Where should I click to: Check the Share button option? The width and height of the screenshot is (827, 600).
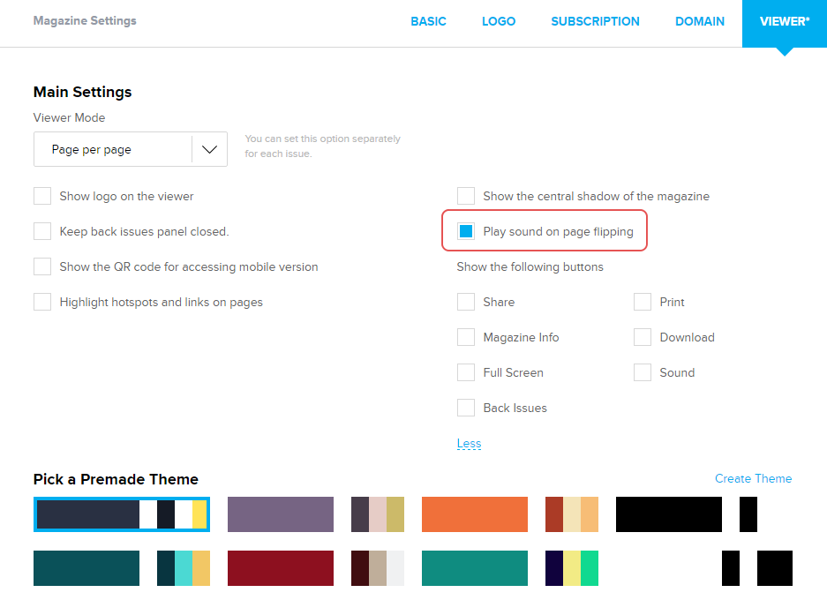point(466,302)
